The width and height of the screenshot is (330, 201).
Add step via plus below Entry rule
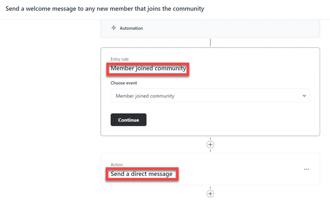[x=210, y=145]
